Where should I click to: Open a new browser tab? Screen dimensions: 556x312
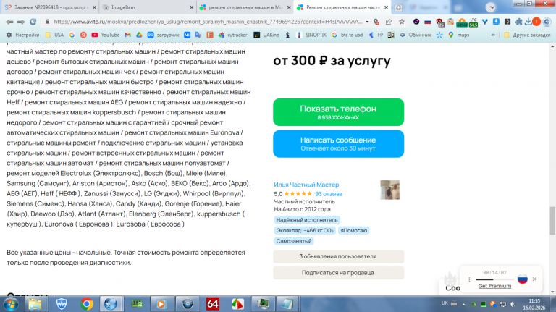(x=398, y=7)
